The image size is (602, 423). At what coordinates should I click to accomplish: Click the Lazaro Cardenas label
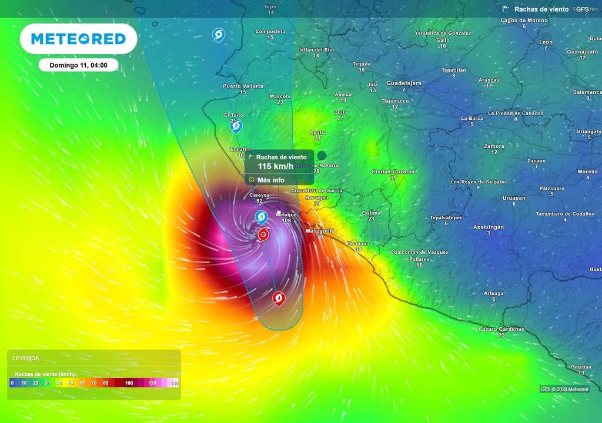tap(501, 329)
